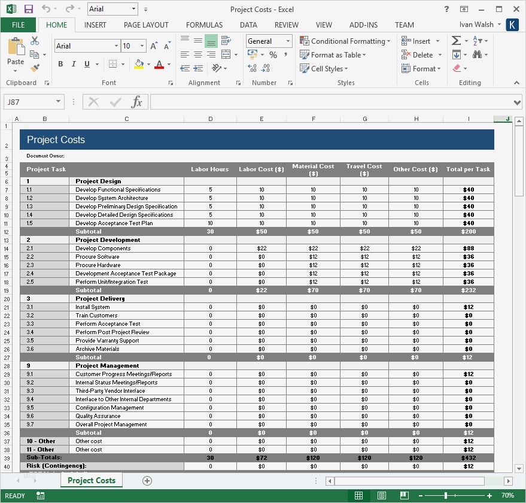Decrease font size with smaller A
The width and height of the screenshot is (526, 503).
click(x=167, y=46)
